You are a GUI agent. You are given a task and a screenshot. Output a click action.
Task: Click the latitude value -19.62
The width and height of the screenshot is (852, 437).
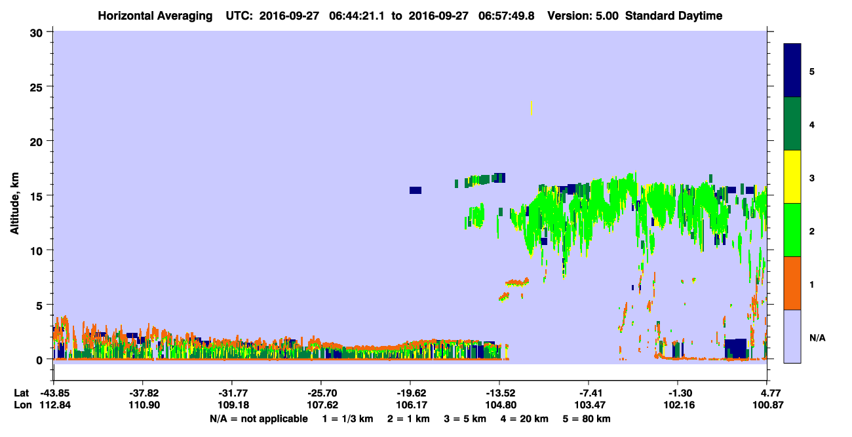(x=410, y=393)
